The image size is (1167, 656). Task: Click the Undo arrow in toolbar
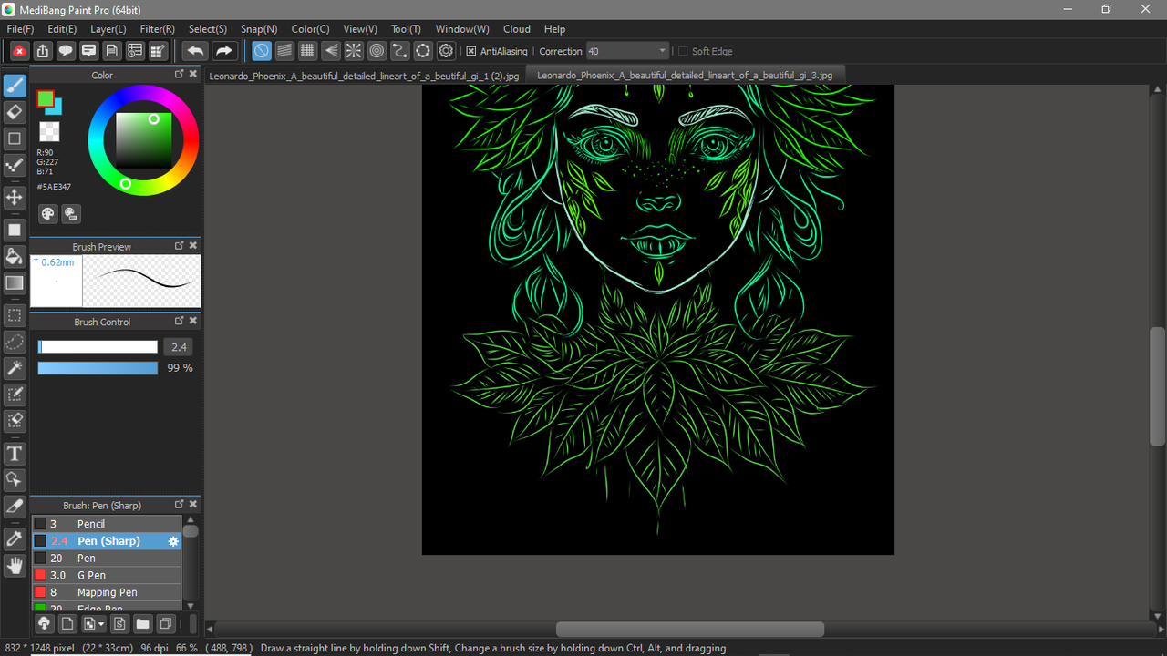coord(195,51)
